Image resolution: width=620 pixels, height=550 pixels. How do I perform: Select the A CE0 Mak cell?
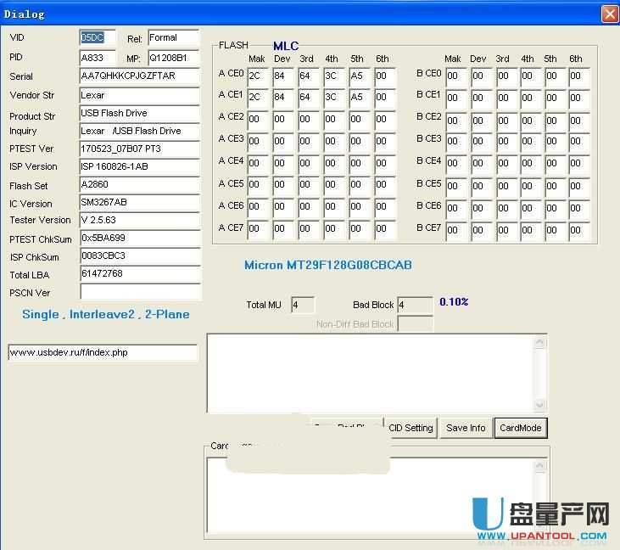point(258,76)
